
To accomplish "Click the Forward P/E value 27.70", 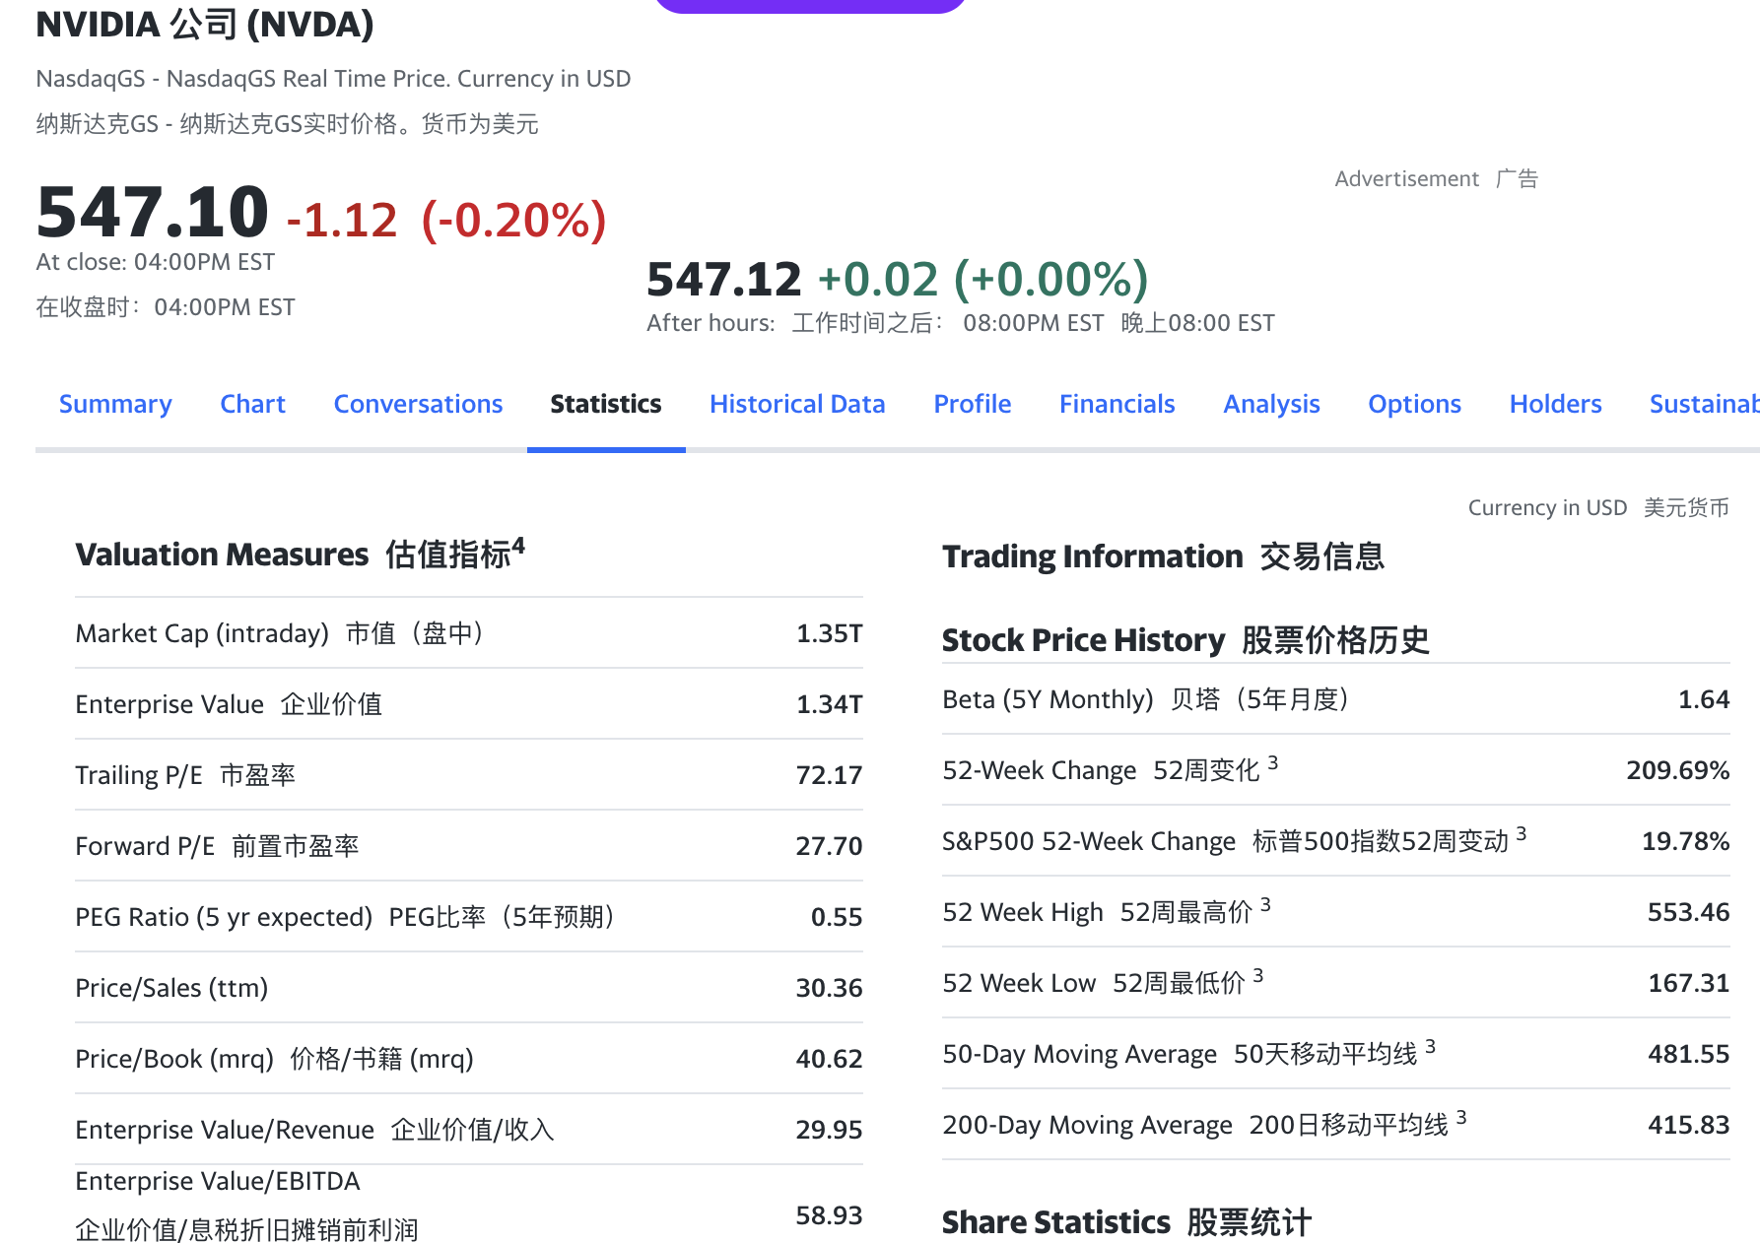I will (x=829, y=846).
